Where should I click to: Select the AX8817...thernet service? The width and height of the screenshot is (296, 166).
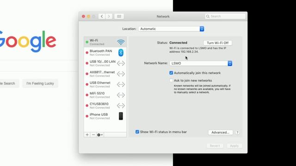(105, 74)
